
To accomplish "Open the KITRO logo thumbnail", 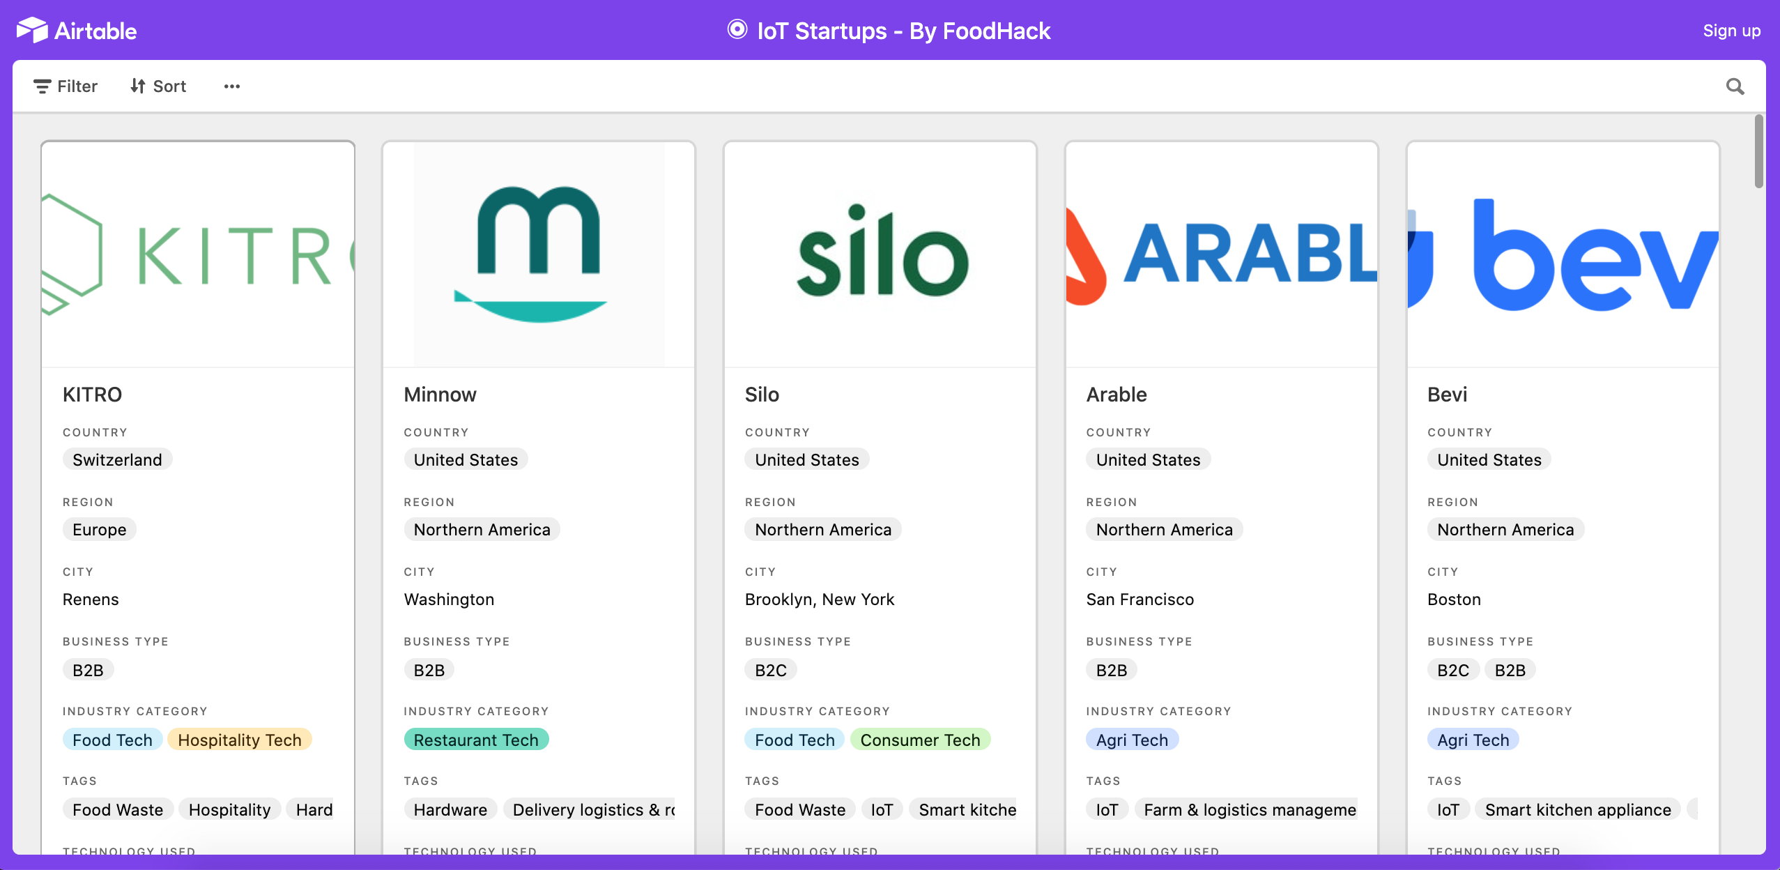I will pyautogui.click(x=198, y=254).
